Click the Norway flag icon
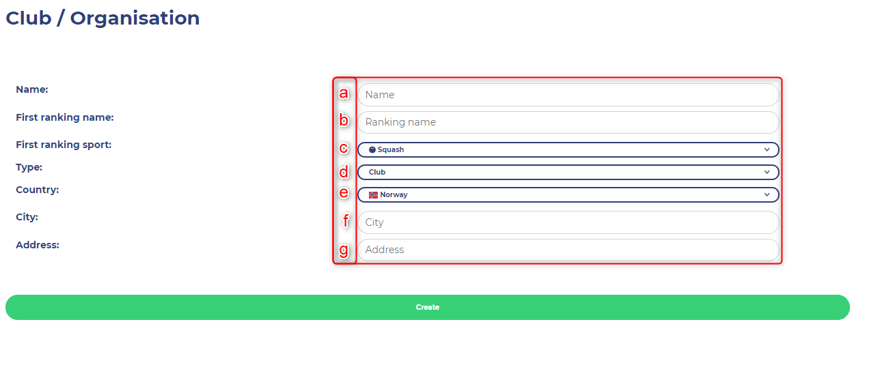The height and width of the screenshot is (365, 869). [373, 195]
